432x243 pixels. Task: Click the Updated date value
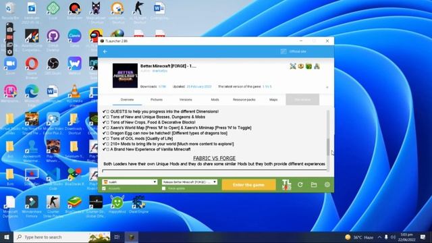click(x=199, y=86)
